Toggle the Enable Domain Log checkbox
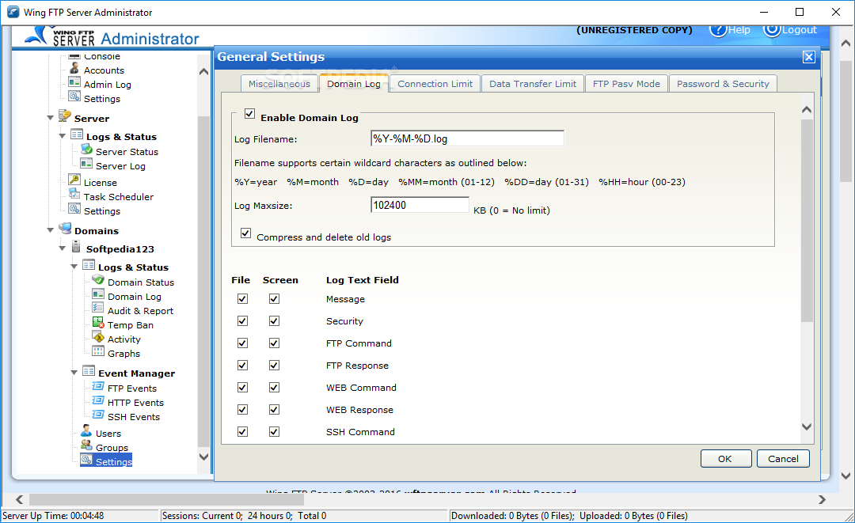 coord(249,114)
